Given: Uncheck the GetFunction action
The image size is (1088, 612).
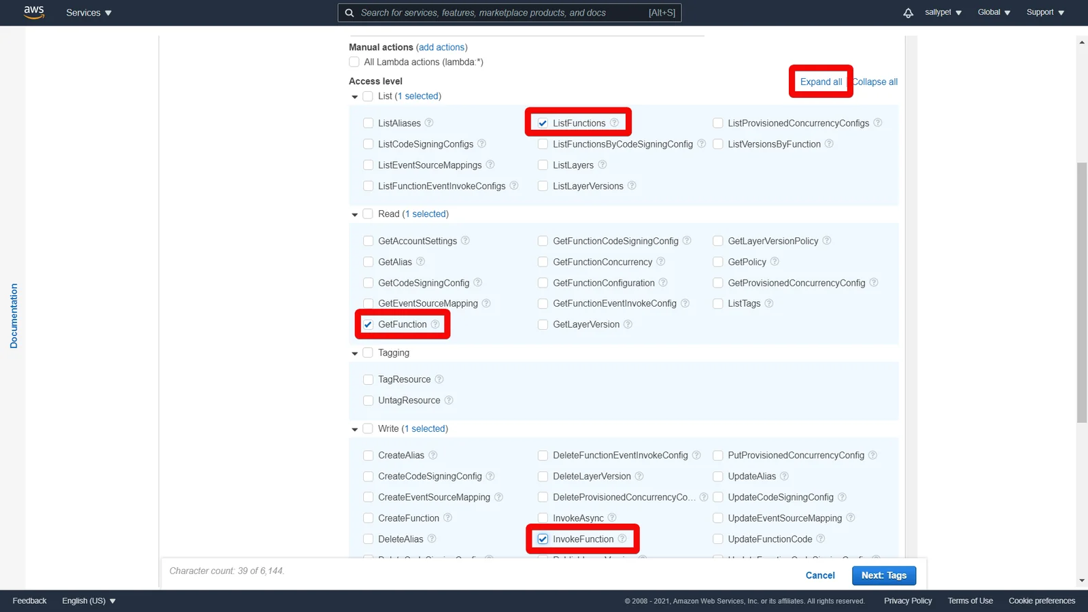Looking at the screenshot, I should 368,324.
